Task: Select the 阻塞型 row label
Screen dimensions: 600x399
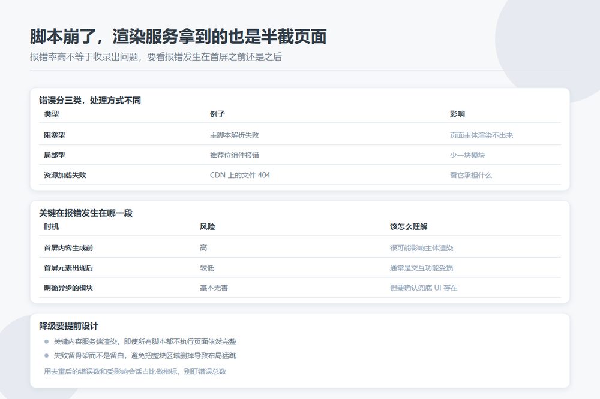Action: click(x=55, y=135)
